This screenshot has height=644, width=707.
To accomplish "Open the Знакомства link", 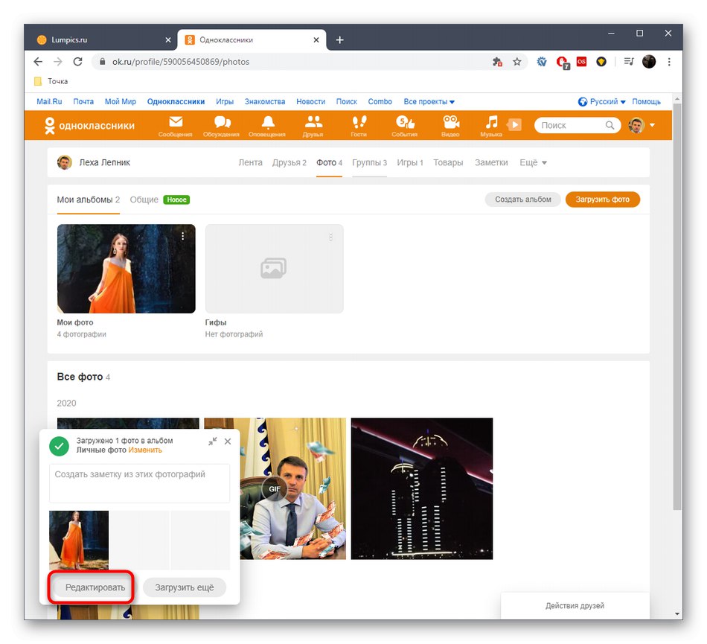I will pos(265,102).
